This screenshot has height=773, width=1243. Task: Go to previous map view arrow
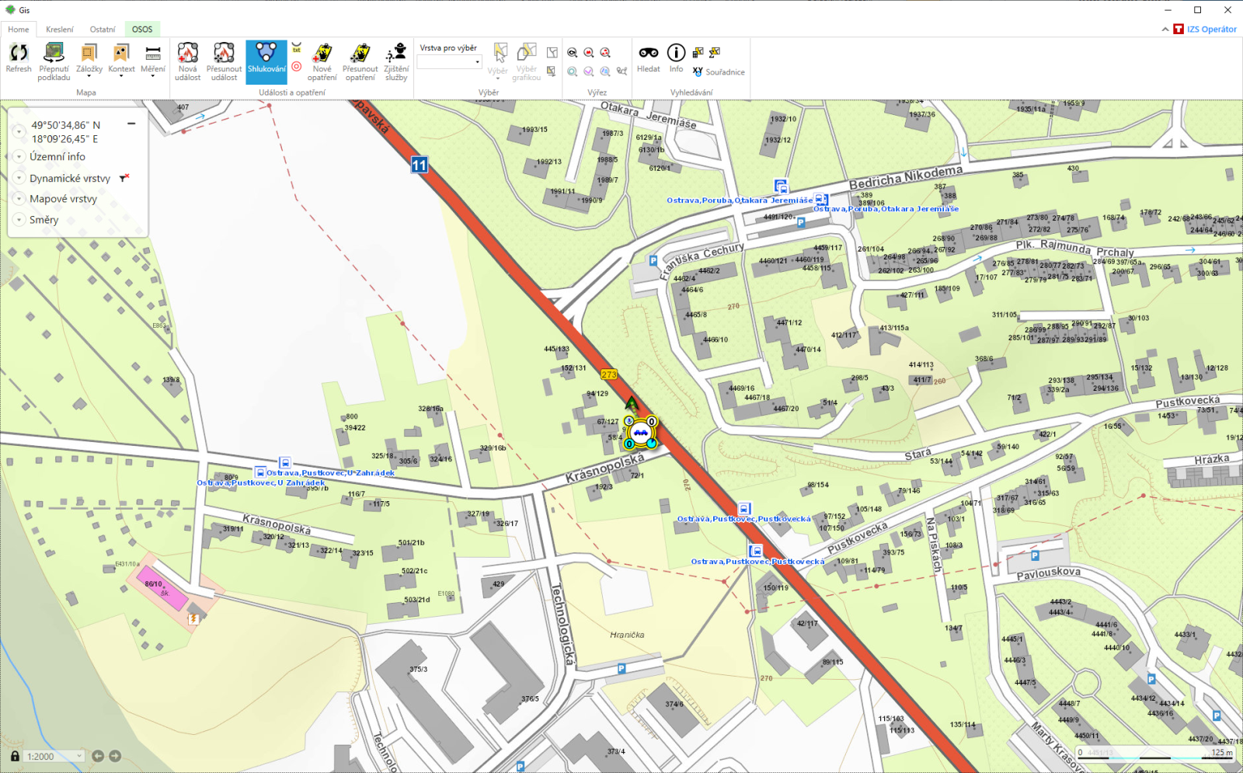pyautogui.click(x=98, y=756)
